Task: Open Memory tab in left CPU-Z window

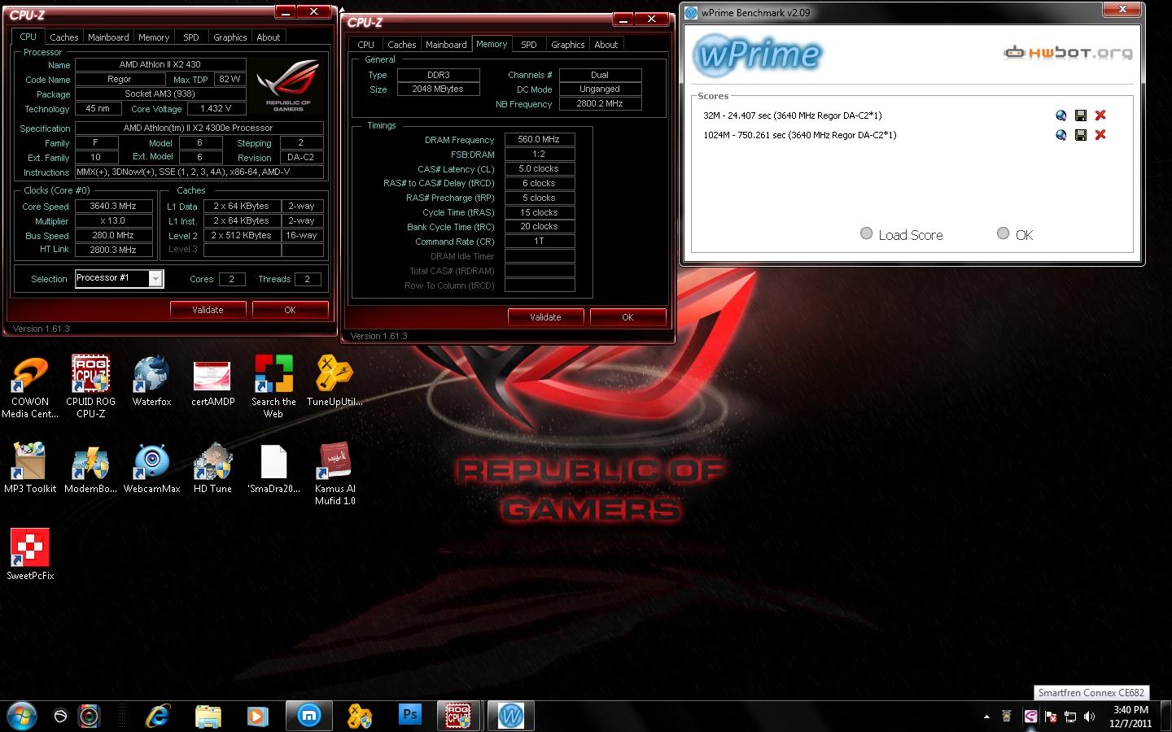Action: 154,37
